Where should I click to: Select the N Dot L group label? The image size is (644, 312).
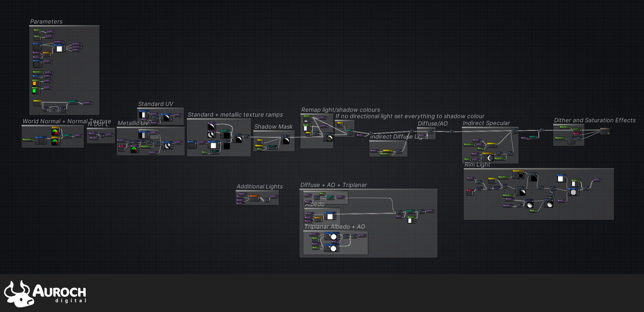click(x=98, y=124)
